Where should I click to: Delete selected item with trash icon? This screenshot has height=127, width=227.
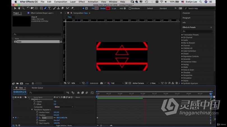33,83
